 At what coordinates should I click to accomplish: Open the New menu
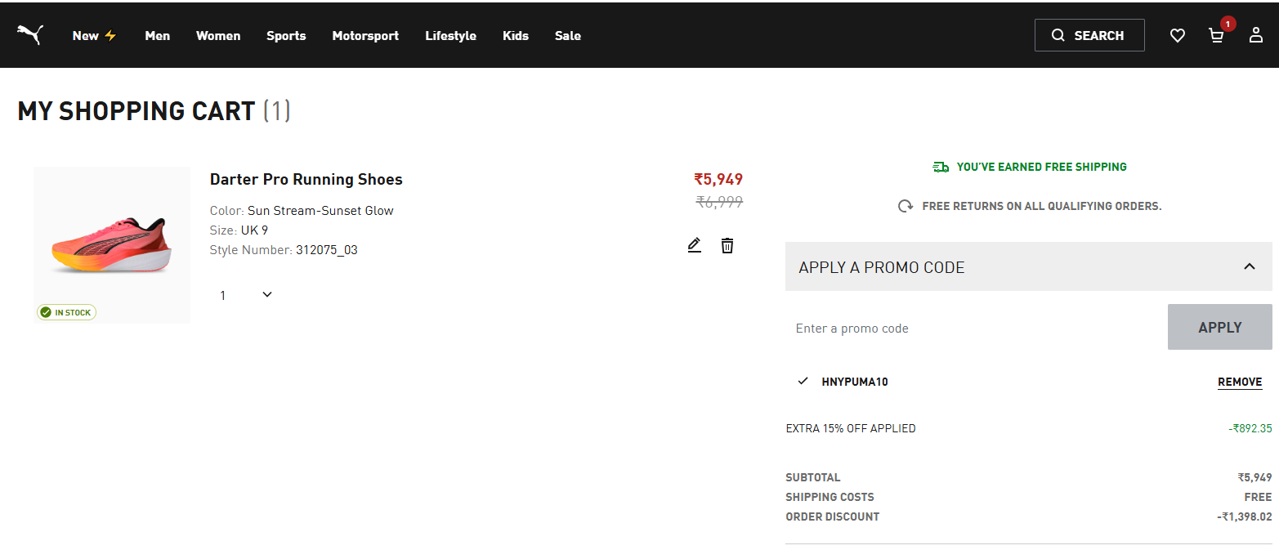94,36
